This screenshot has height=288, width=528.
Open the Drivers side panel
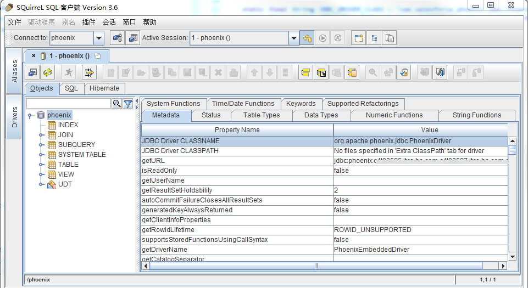point(14,117)
